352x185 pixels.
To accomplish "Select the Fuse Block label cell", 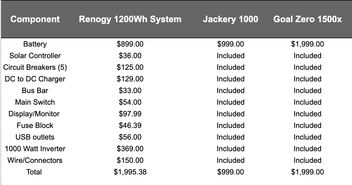I will pyautogui.click(x=35, y=125).
